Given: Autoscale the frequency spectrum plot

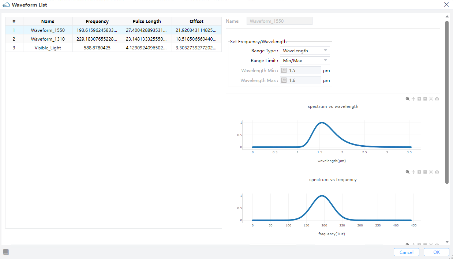Looking at the screenshot, I should pyautogui.click(x=431, y=172).
